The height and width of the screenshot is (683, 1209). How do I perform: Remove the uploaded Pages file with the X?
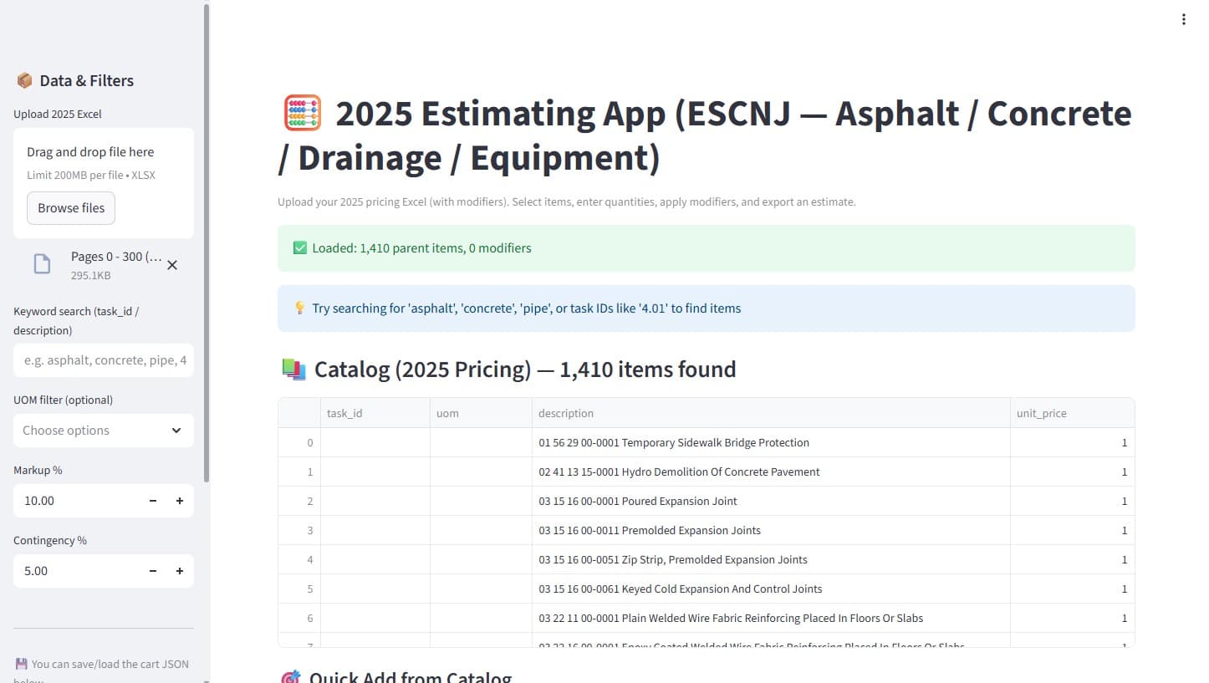click(x=172, y=265)
